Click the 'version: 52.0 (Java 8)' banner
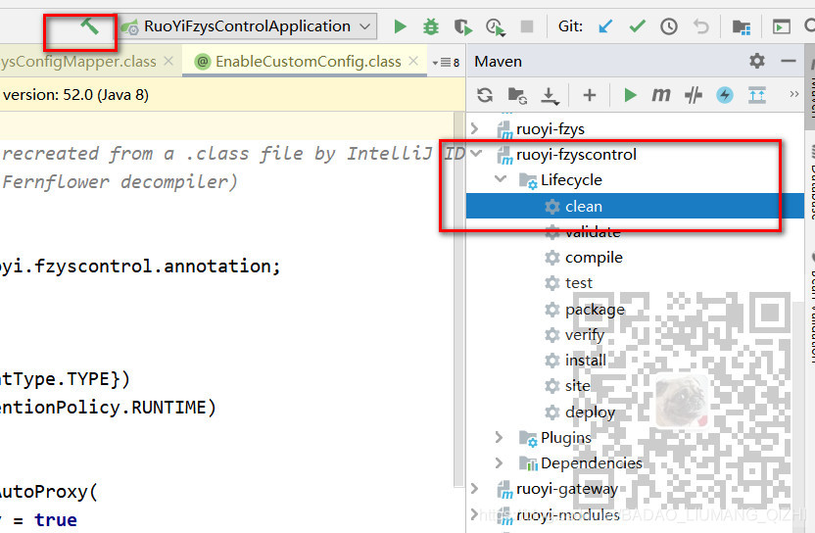Image resolution: width=815 pixels, height=533 pixels. tap(75, 95)
